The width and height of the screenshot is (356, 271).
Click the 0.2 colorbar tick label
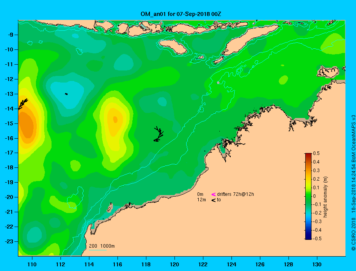(316, 179)
